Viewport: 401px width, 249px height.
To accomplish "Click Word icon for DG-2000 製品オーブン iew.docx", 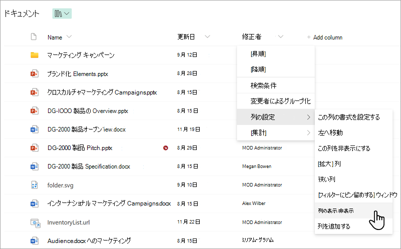I will tap(35, 129).
